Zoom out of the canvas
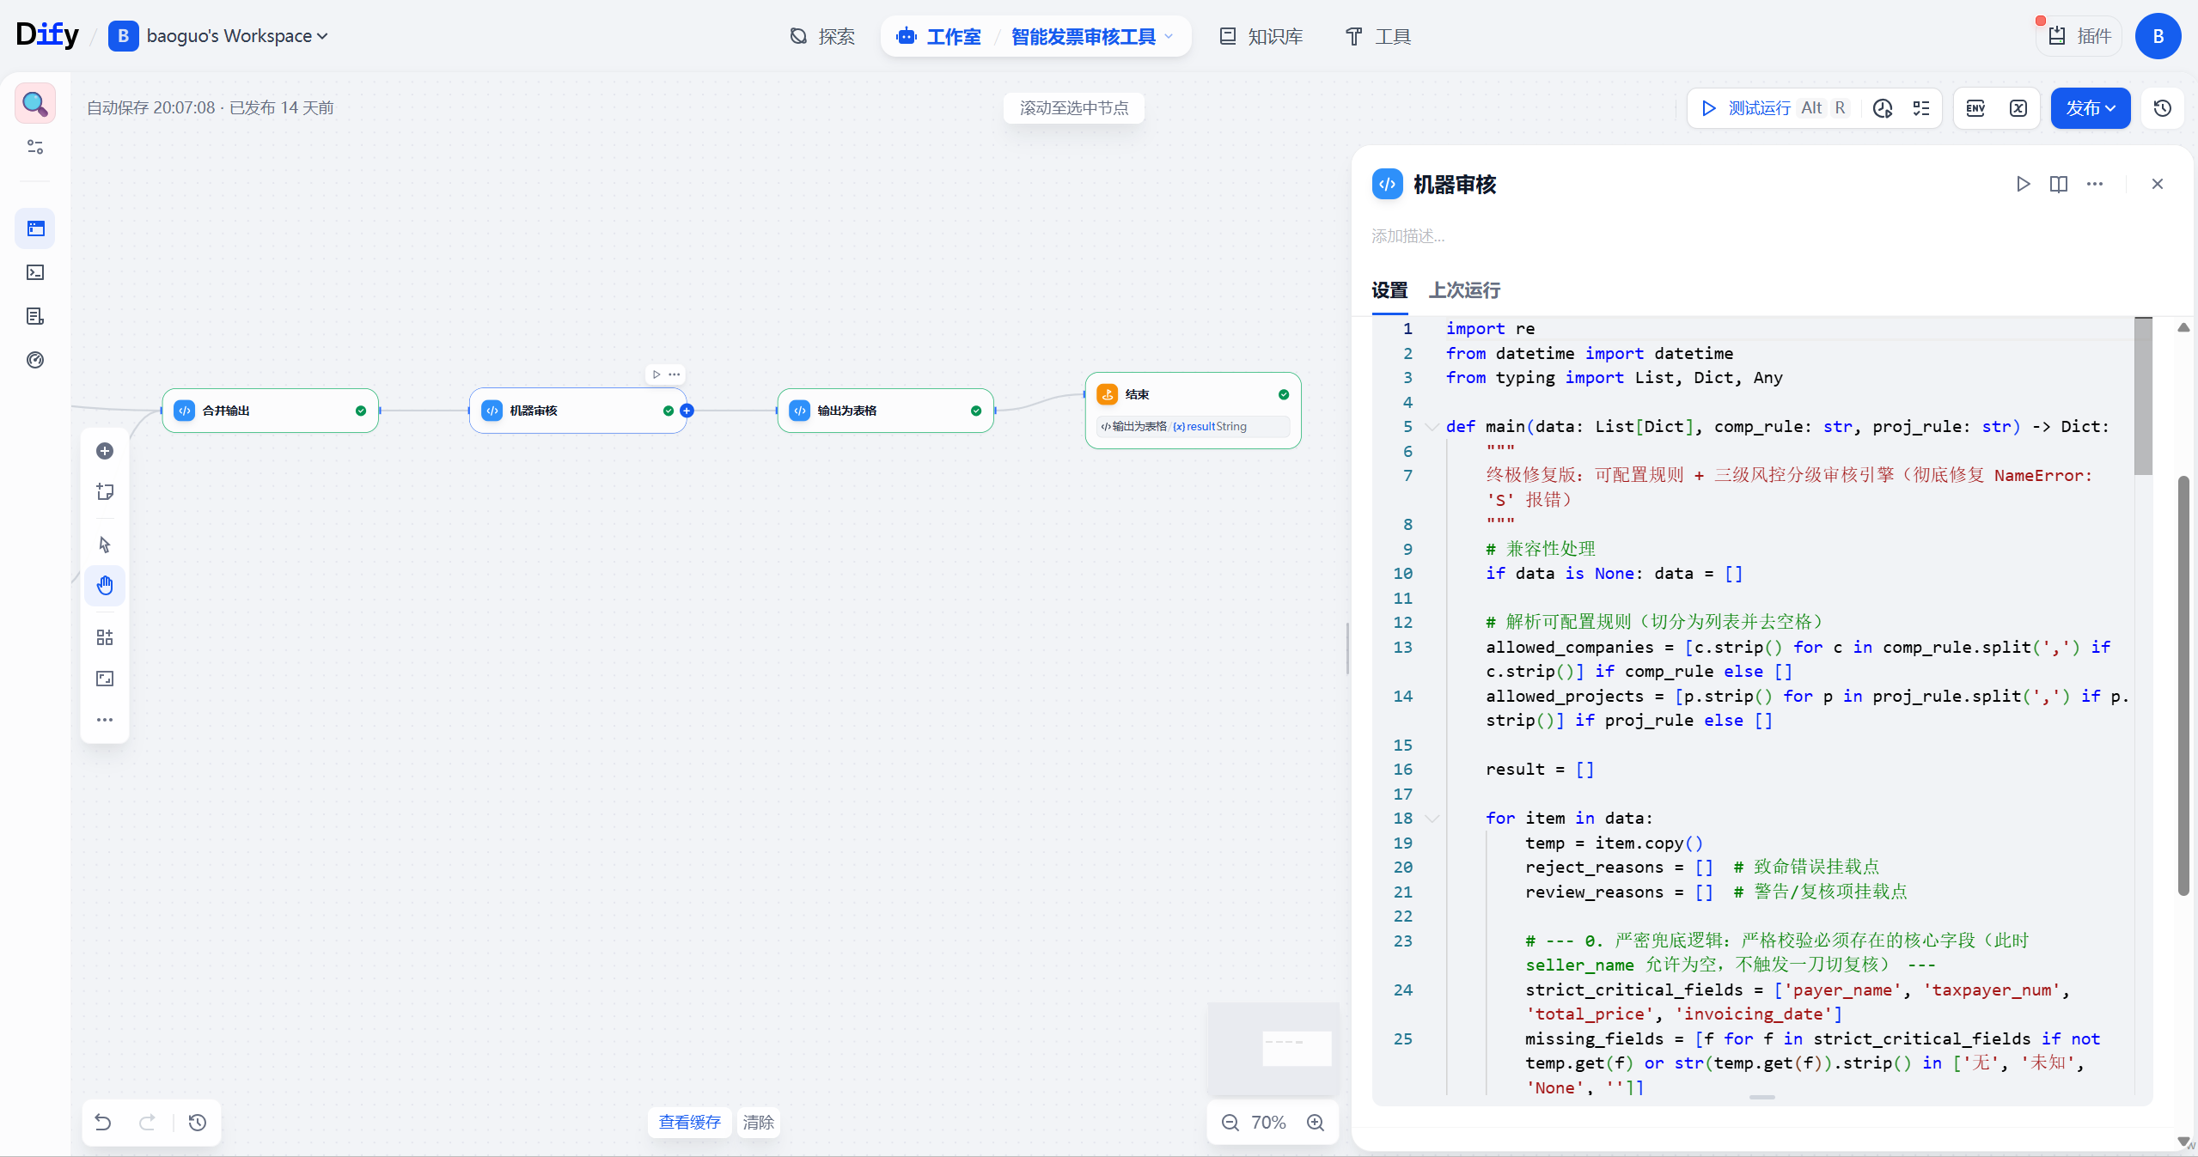Screen dimensions: 2198x1157 (x=1230, y=1123)
